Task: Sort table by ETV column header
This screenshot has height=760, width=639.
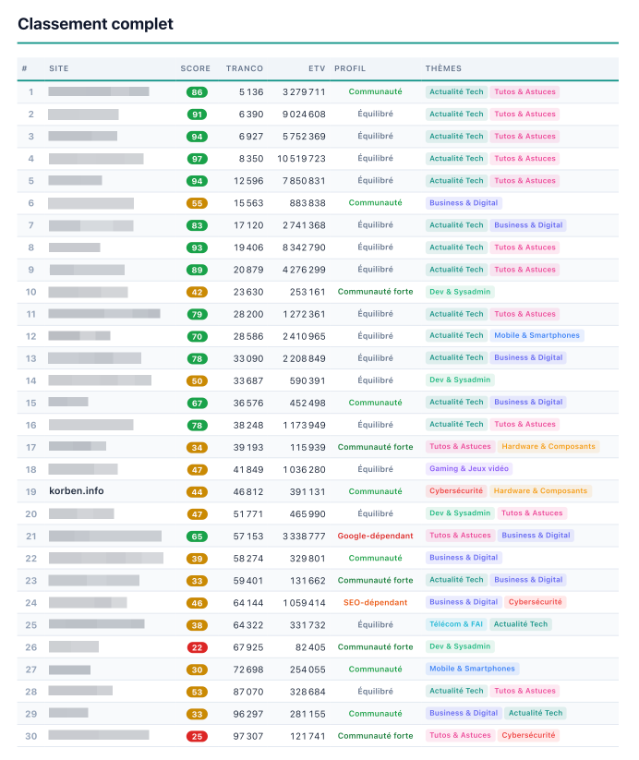Action: [317, 69]
